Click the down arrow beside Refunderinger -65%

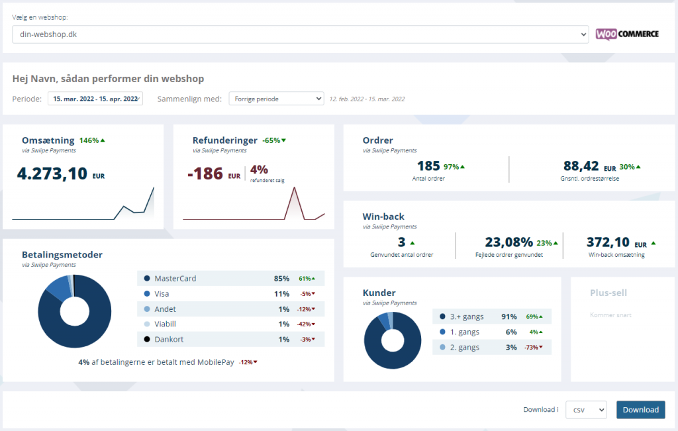(284, 140)
